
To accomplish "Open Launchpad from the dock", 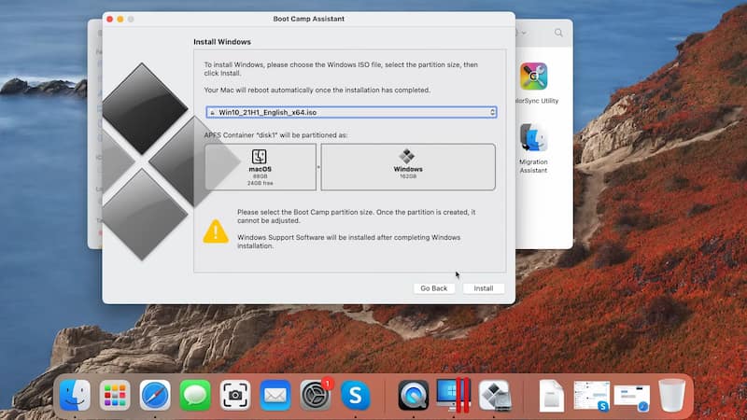I will pos(115,395).
